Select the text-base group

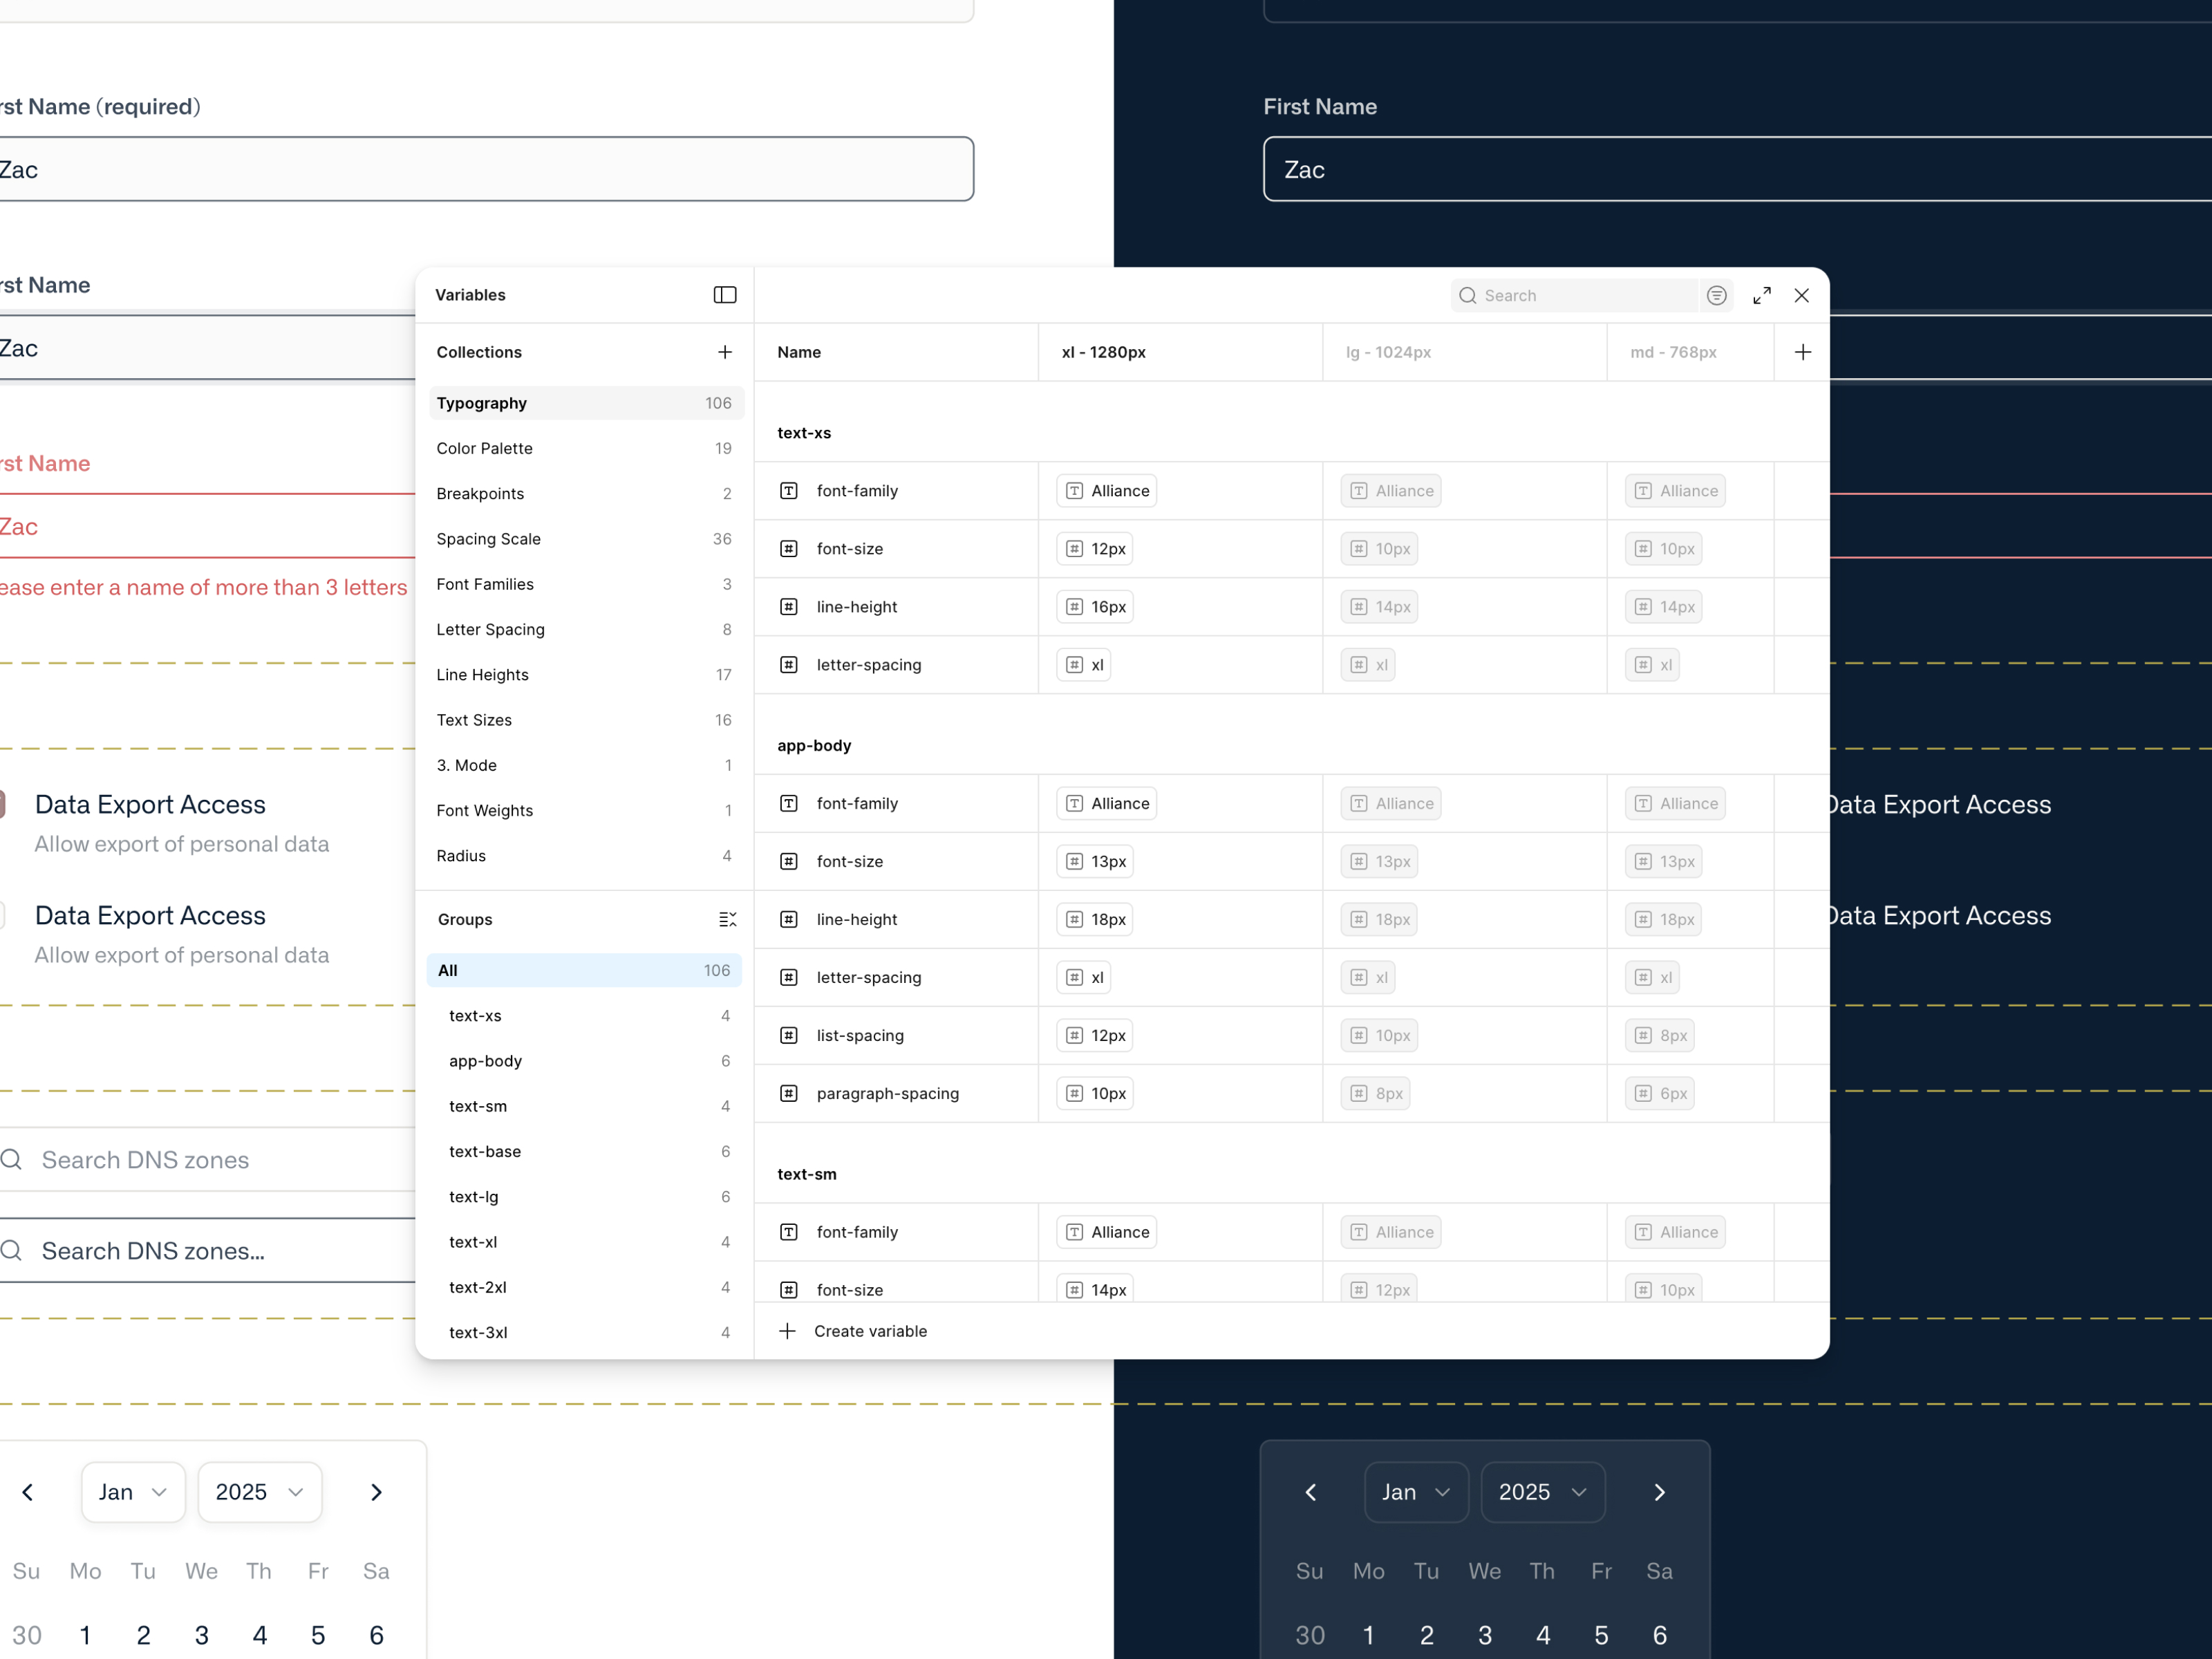coord(485,1151)
